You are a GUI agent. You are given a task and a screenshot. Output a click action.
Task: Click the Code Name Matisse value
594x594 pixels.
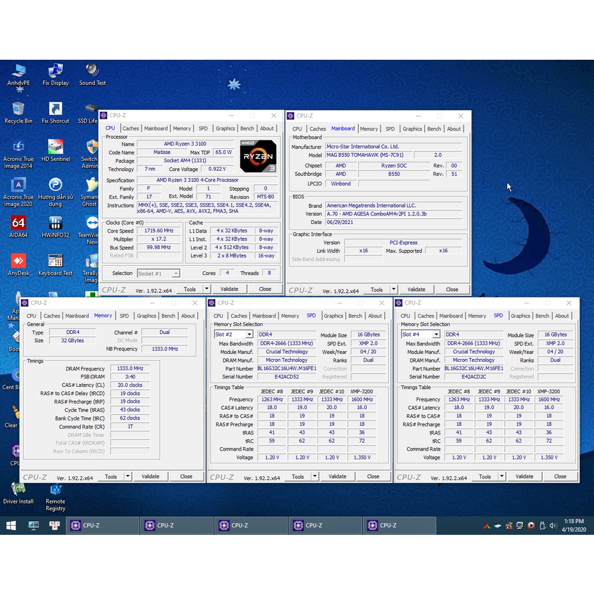point(162,153)
